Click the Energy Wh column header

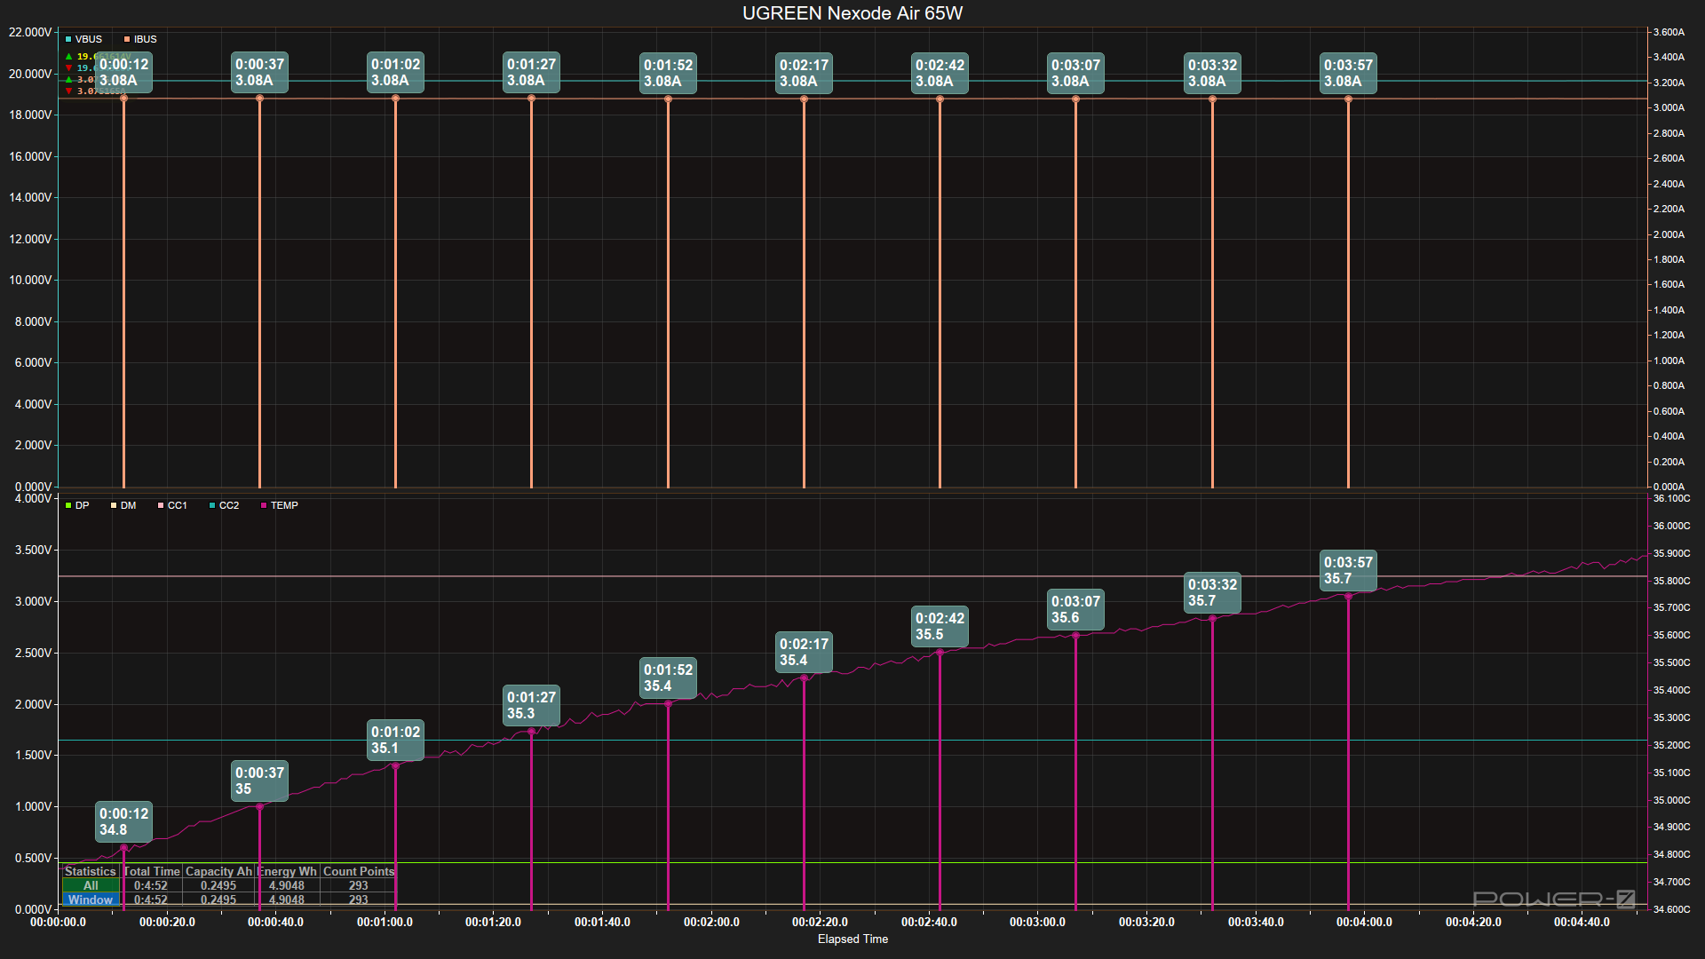coord(287,871)
